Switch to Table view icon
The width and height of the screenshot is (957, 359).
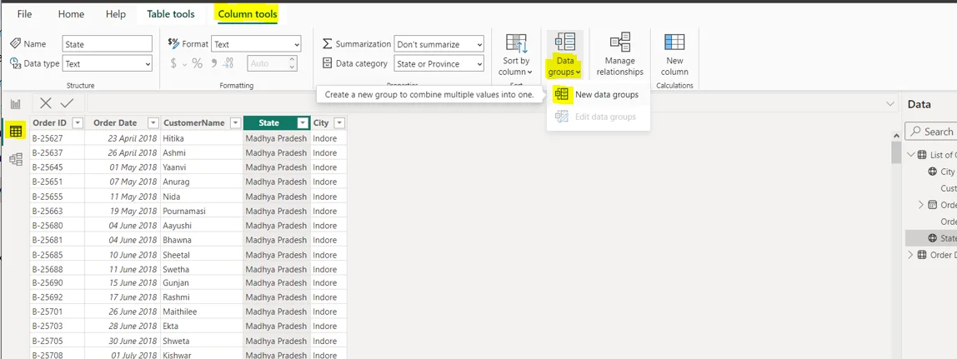[x=15, y=132]
